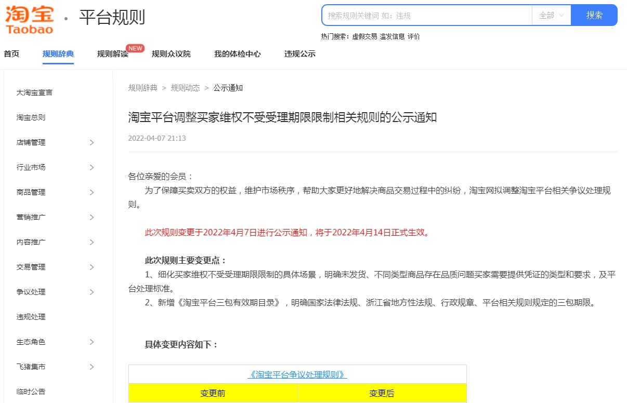Image resolution: width=627 pixels, height=403 pixels.
Task: Expand the 营销推广 chevron
Action: (x=92, y=217)
